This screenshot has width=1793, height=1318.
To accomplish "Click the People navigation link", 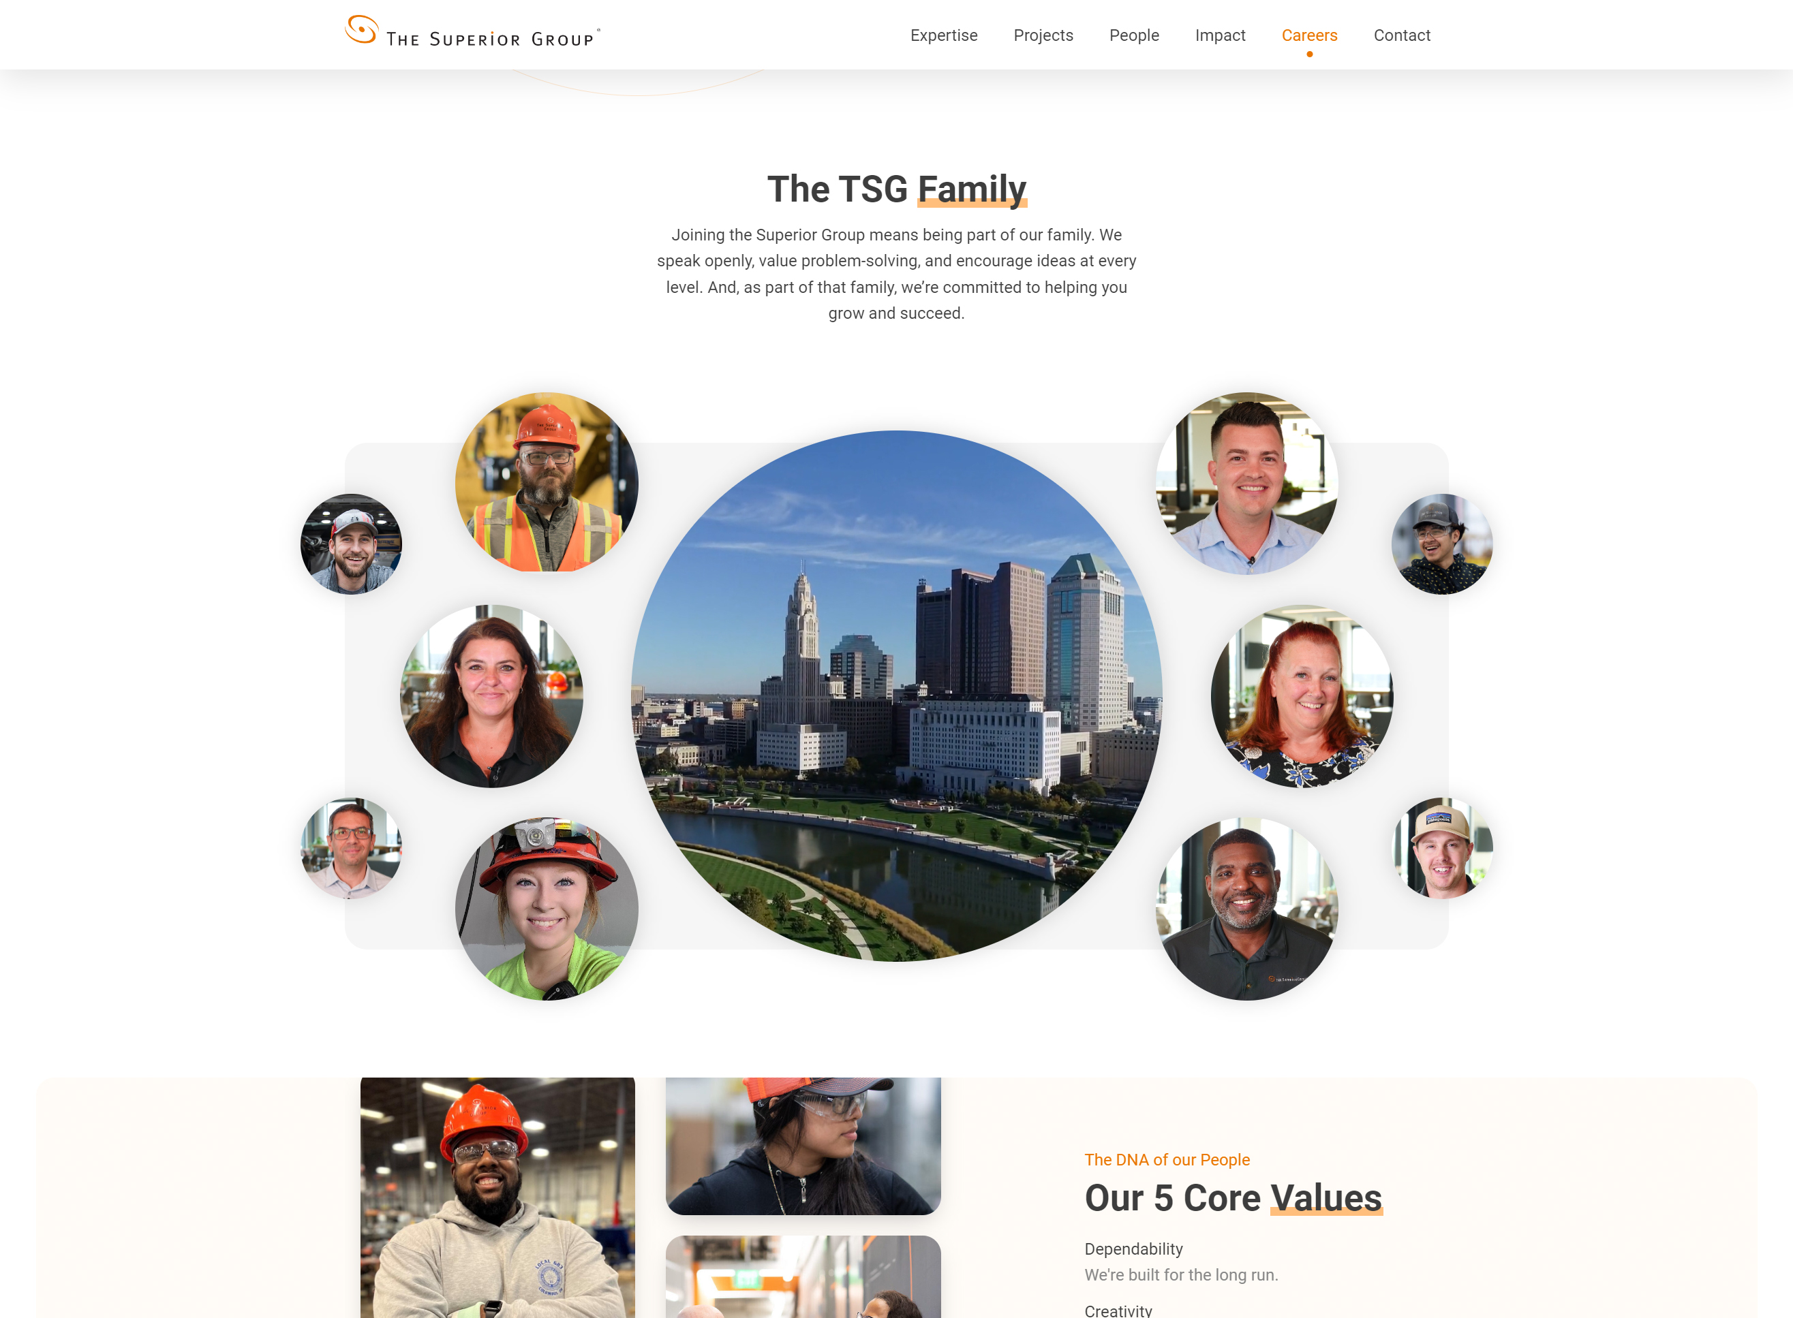I will click(x=1135, y=35).
